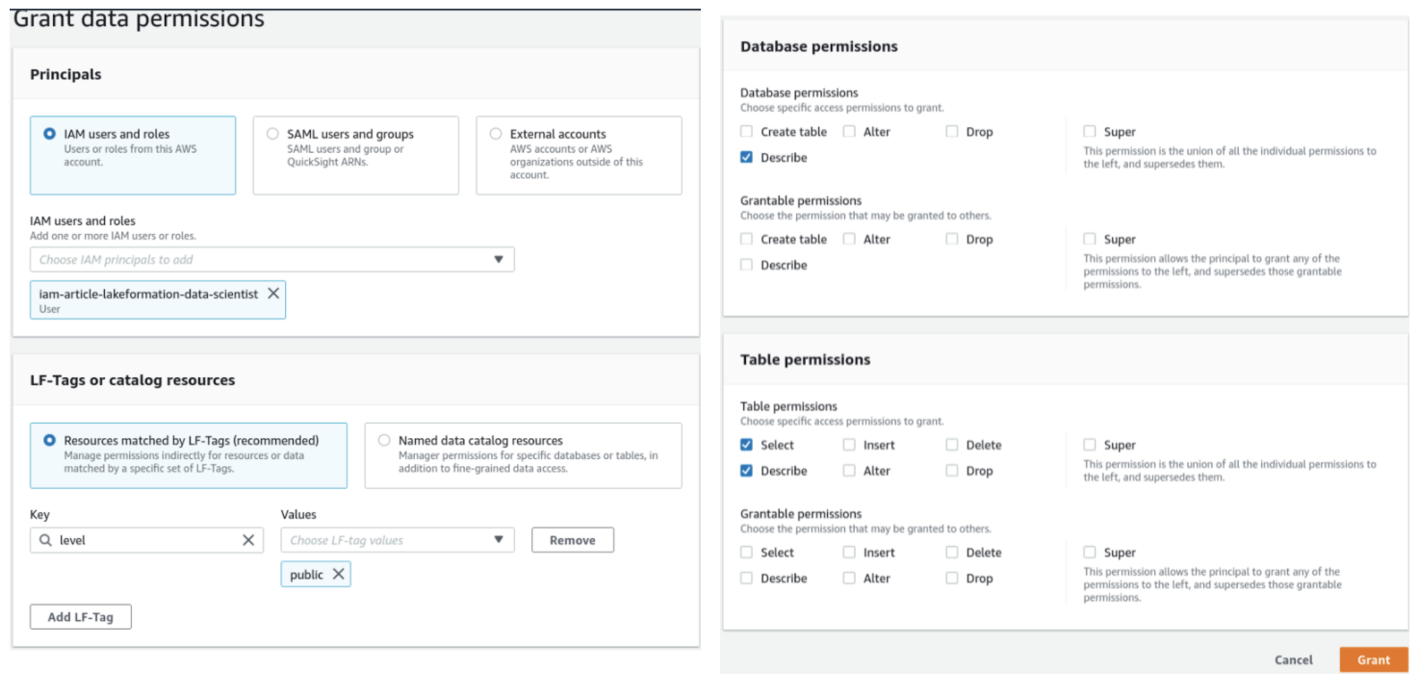Click the Cancel button
The width and height of the screenshot is (1419, 696).
(1293, 659)
